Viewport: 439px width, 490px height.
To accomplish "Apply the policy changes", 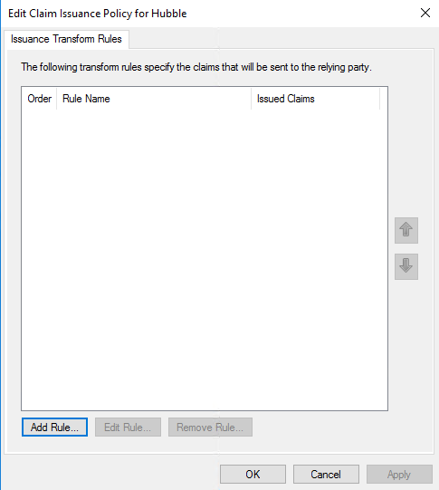I will (x=399, y=475).
